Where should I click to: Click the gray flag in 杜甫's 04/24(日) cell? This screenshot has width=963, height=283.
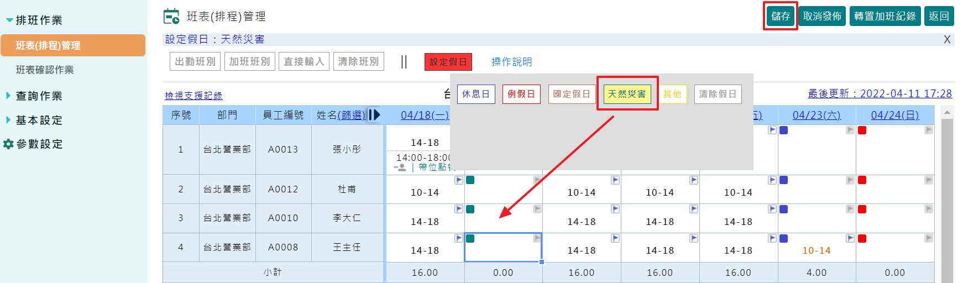click(x=929, y=180)
